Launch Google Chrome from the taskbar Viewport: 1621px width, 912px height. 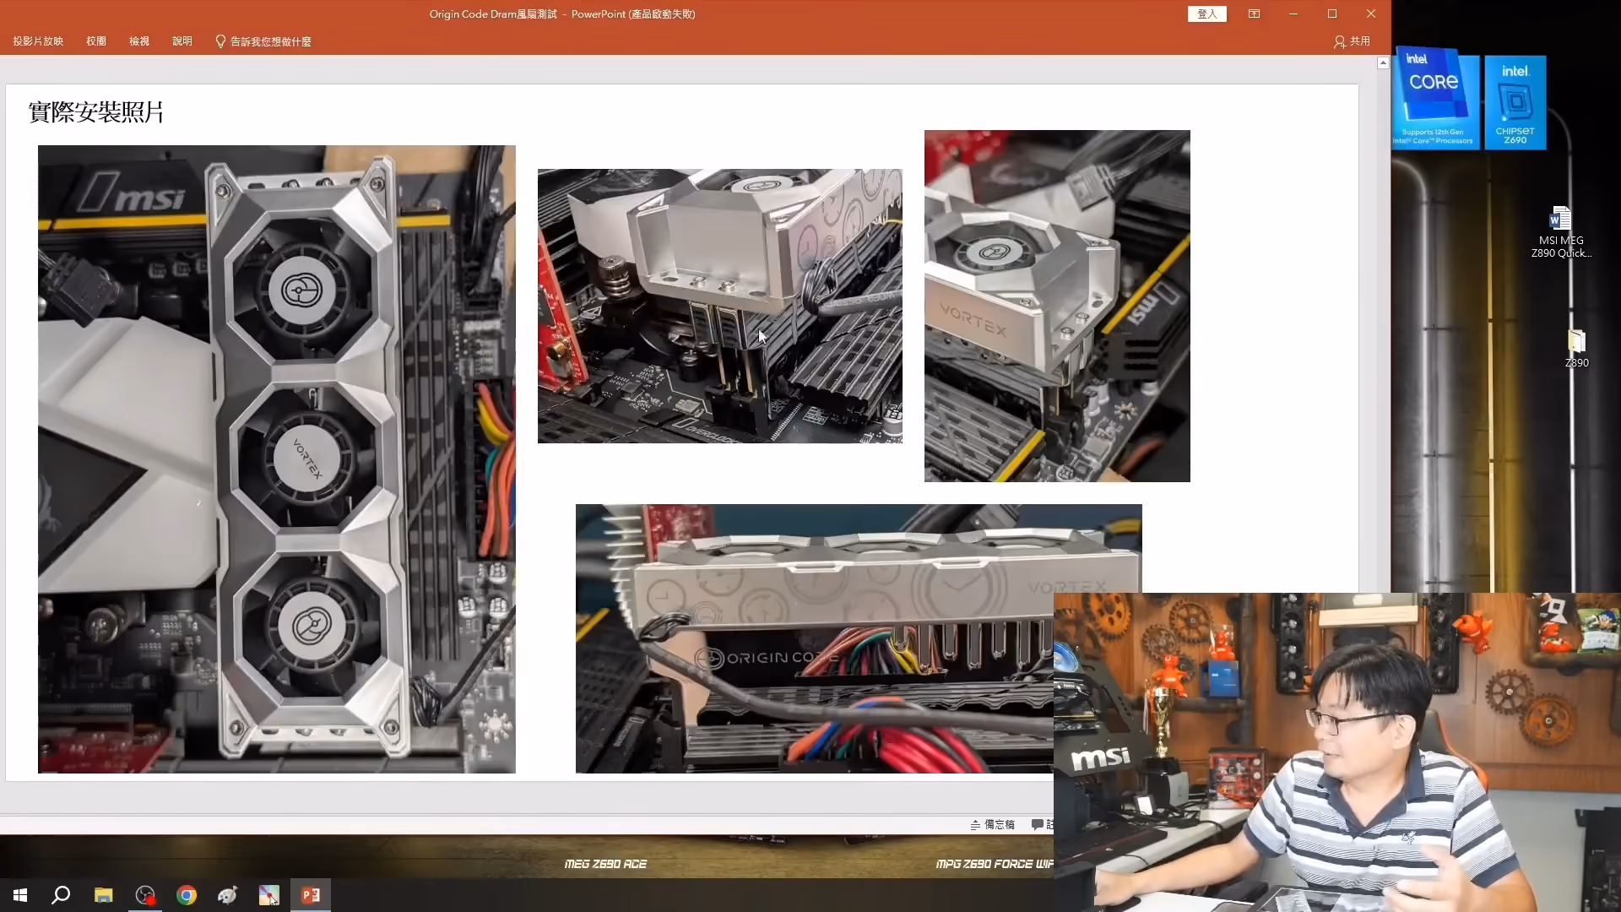tap(187, 895)
